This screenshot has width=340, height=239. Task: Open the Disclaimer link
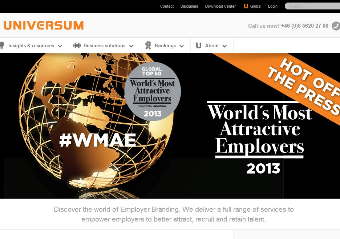[x=189, y=6]
